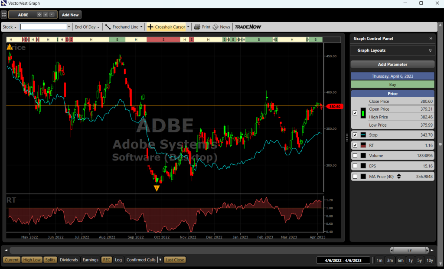Open the Stock type dropdown
Viewport: 444px width, 269px height.
coord(10,27)
